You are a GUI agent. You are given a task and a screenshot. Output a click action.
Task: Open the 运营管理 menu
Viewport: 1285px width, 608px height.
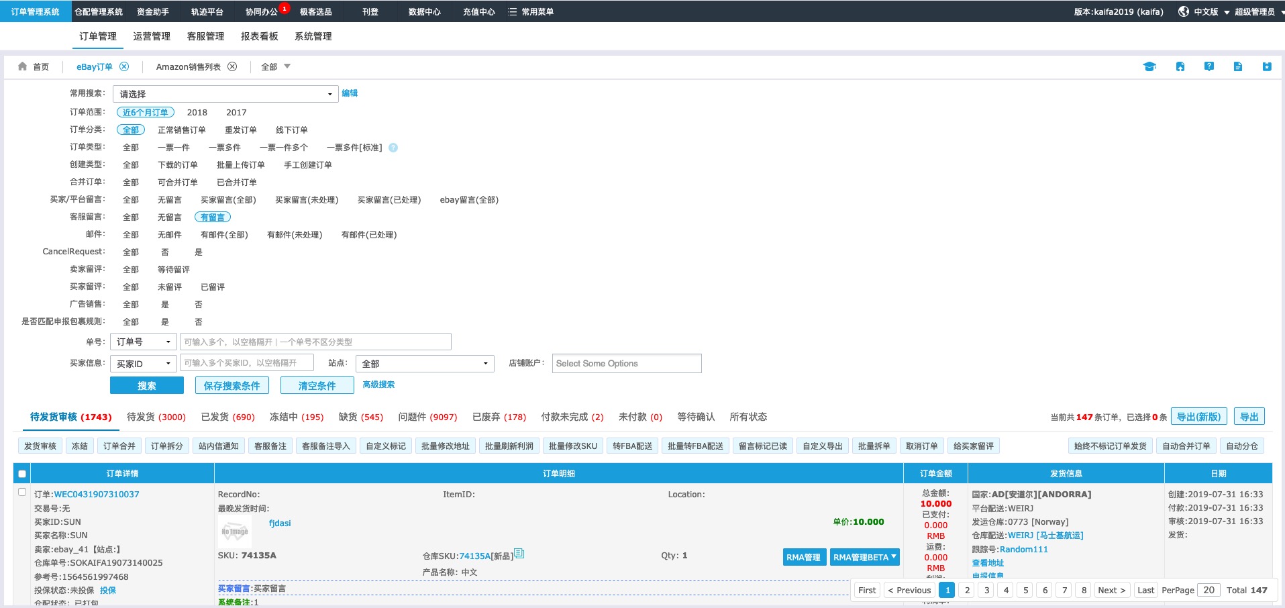click(x=151, y=36)
